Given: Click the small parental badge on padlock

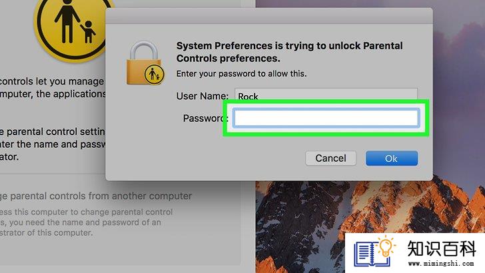Looking at the screenshot, I should tap(154, 74).
